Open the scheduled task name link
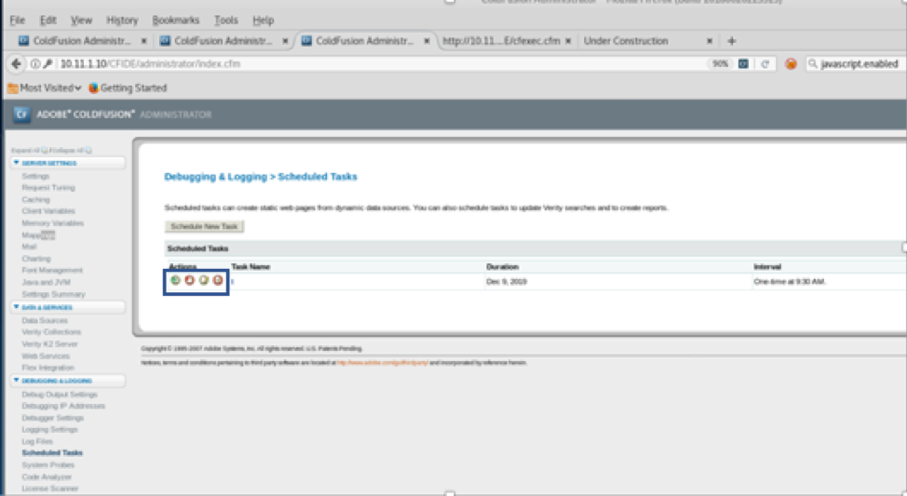 pos(233,282)
